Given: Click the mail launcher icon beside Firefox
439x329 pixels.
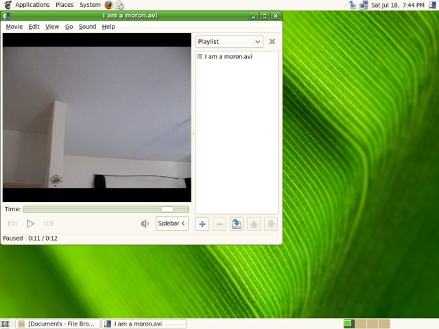Looking at the screenshot, I should [119, 5].
